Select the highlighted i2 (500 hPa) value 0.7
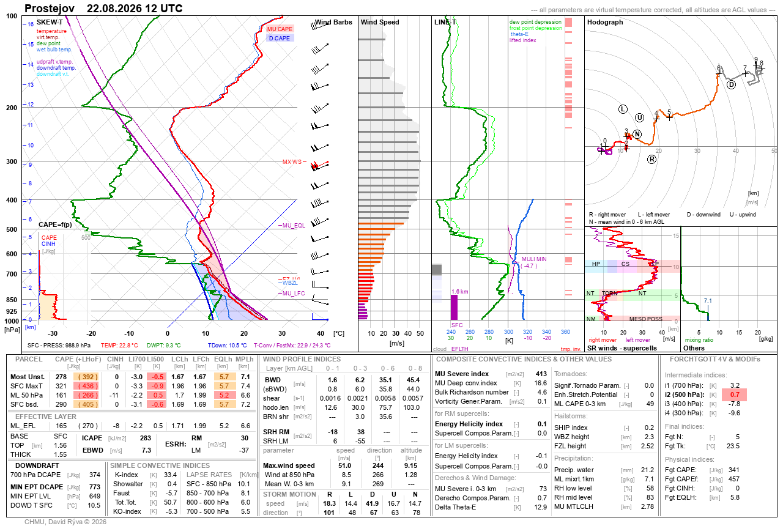The height and width of the screenshot is (526, 783). pos(735,394)
